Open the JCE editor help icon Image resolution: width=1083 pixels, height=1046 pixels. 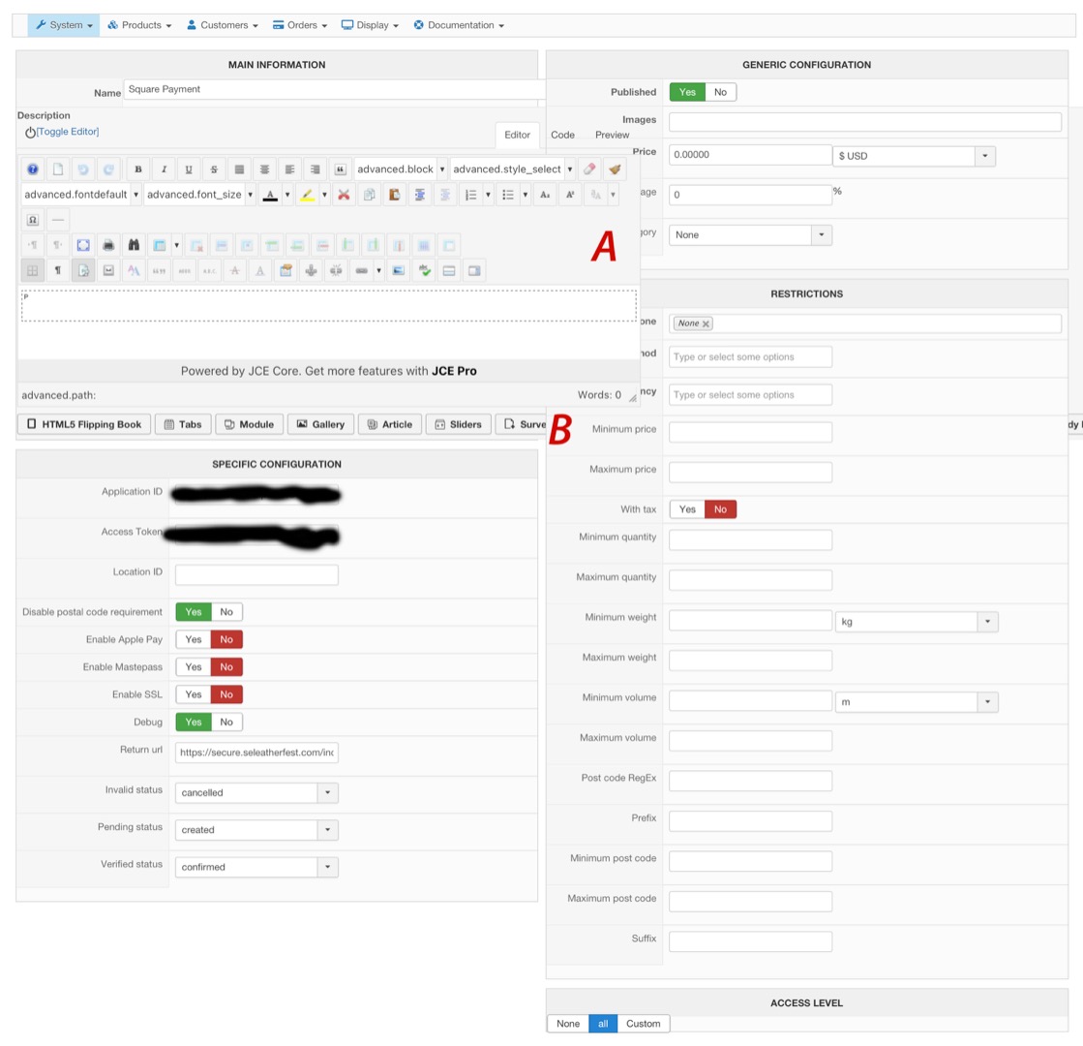[x=33, y=169]
